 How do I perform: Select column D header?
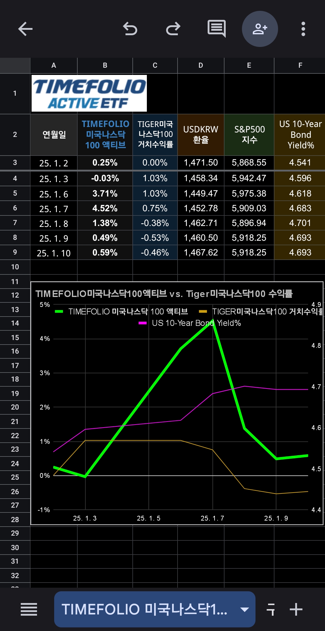pyautogui.click(x=201, y=66)
